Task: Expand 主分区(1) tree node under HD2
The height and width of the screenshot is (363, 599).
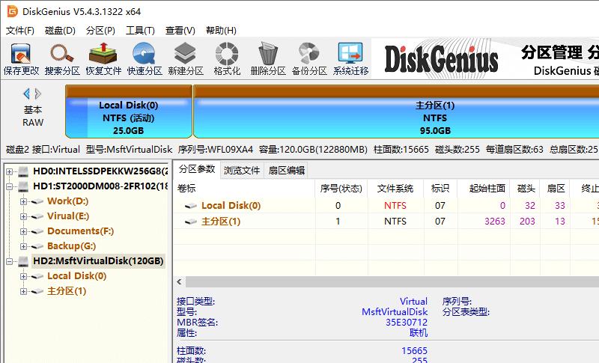Action: coord(23,291)
